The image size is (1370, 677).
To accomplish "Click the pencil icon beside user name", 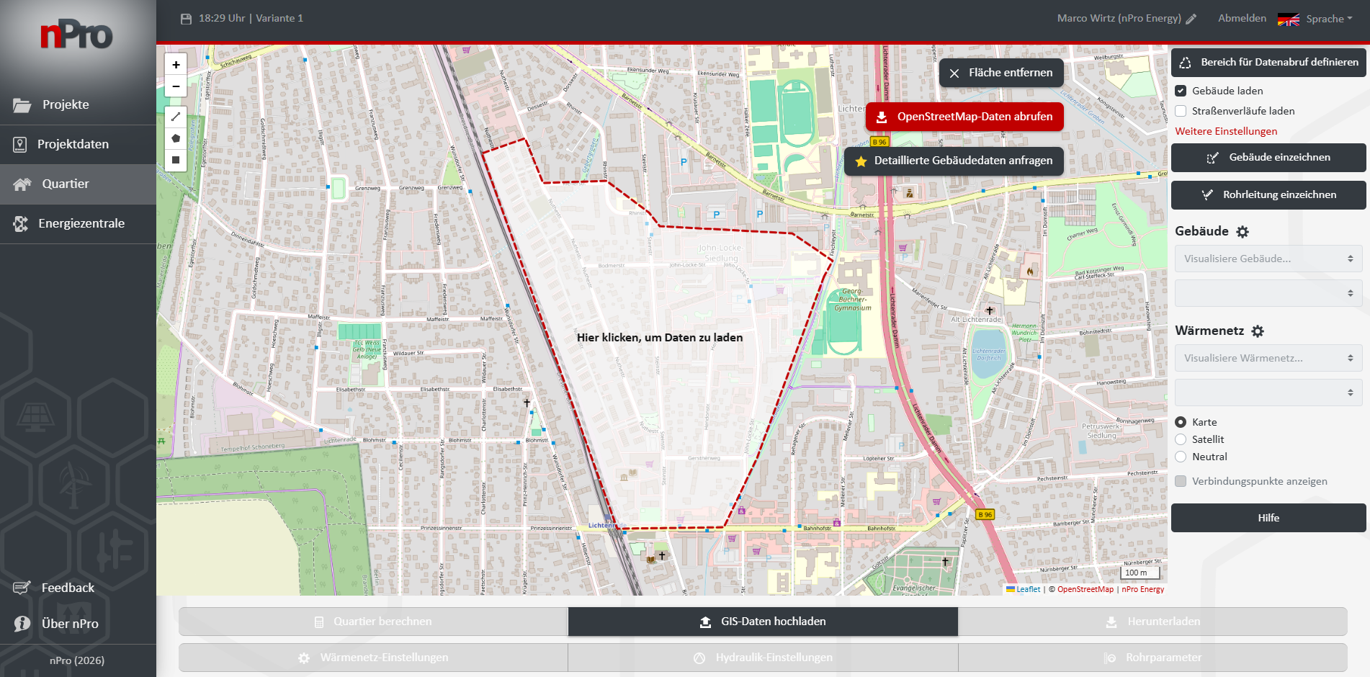I will coord(1191,19).
